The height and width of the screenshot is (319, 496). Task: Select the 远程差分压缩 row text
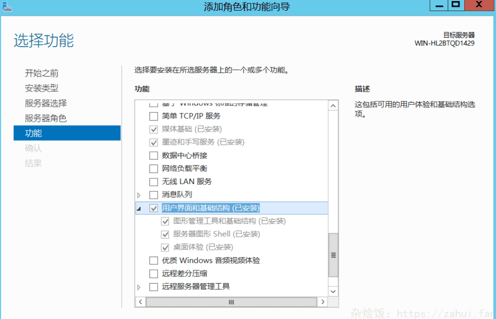pyautogui.click(x=184, y=273)
